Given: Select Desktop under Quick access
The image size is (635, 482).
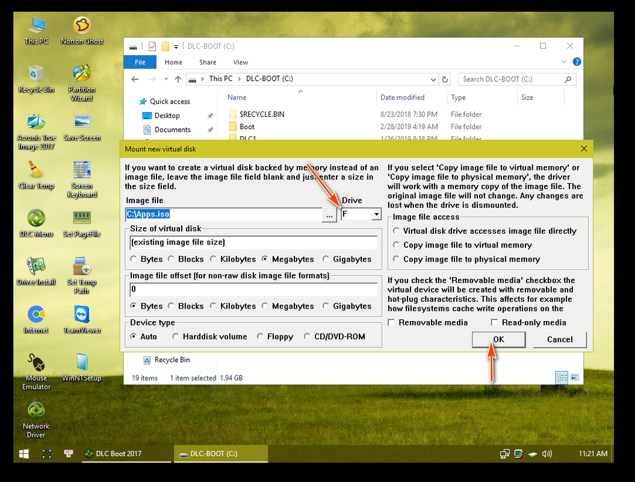Looking at the screenshot, I should (167, 116).
